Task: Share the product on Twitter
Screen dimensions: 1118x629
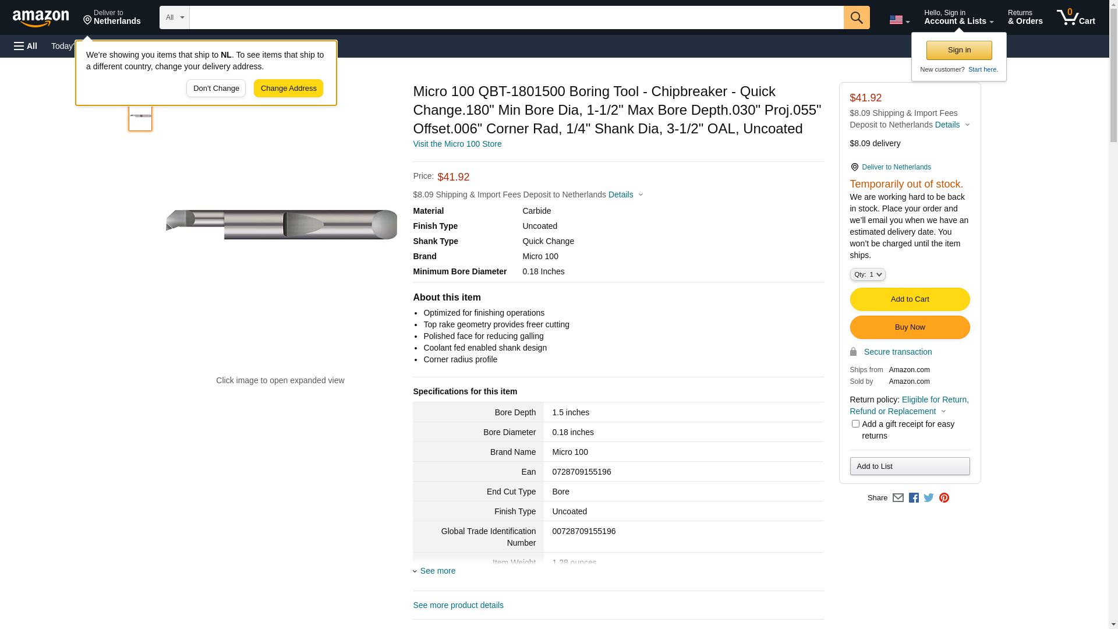Action: (x=929, y=498)
